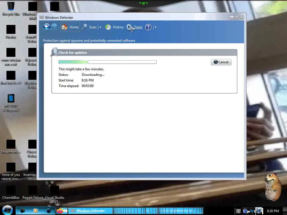
Task: Expand the Scan options dropdown arrow
Action: tap(100, 27)
